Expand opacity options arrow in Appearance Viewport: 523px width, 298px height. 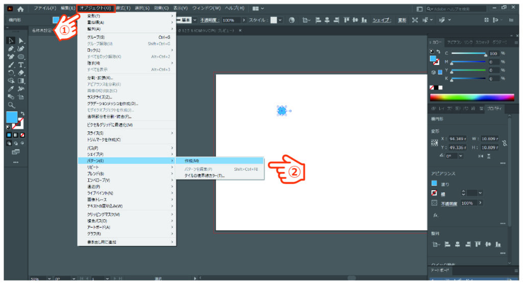[480, 203]
